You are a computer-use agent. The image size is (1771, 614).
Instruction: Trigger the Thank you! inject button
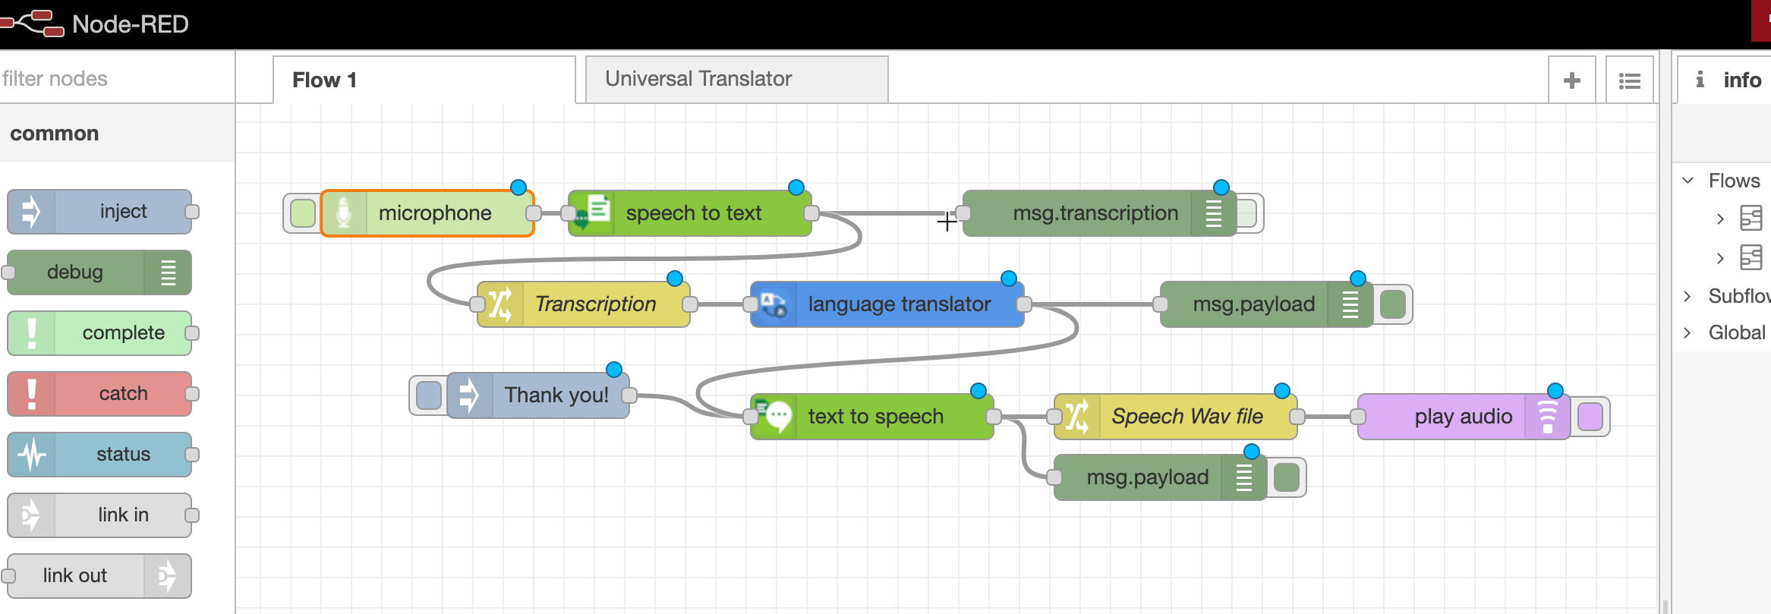point(429,395)
